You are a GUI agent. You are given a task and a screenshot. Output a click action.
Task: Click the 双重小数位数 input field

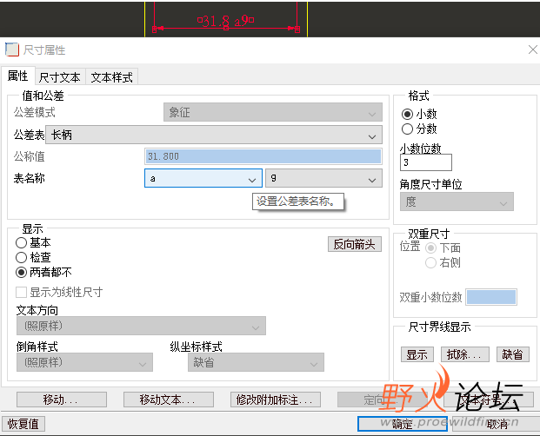coord(491,297)
